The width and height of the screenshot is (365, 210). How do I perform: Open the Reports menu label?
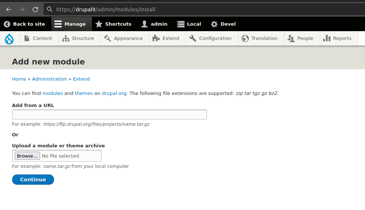(x=342, y=38)
